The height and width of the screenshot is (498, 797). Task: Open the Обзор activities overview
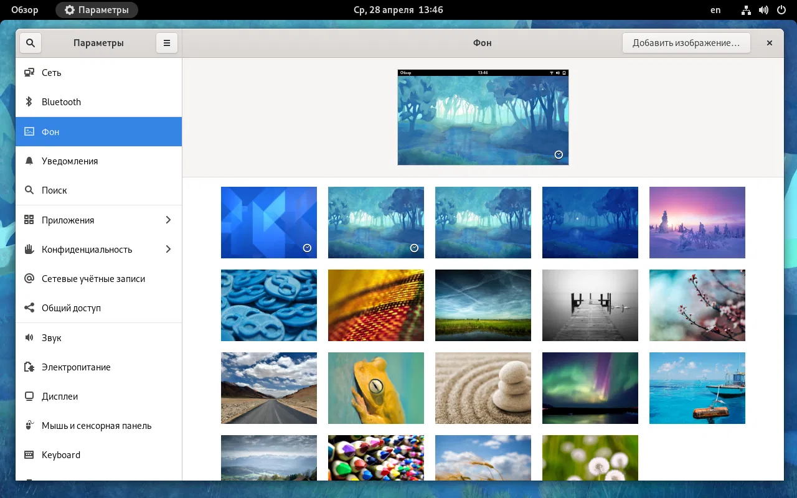(x=25, y=10)
